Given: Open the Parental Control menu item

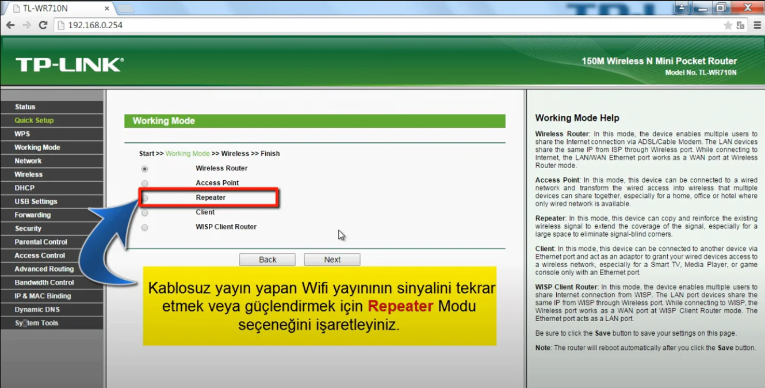Looking at the screenshot, I should click(41, 242).
